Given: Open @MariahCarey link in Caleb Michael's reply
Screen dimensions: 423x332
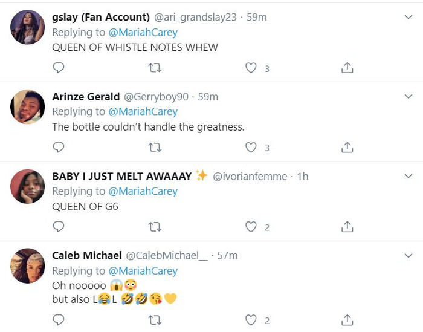Looking at the screenshot, I should (143, 271).
